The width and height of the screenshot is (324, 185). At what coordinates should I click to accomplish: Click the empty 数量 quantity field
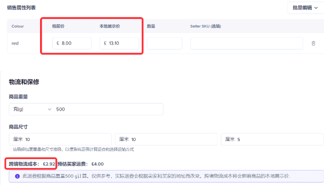point(164,43)
